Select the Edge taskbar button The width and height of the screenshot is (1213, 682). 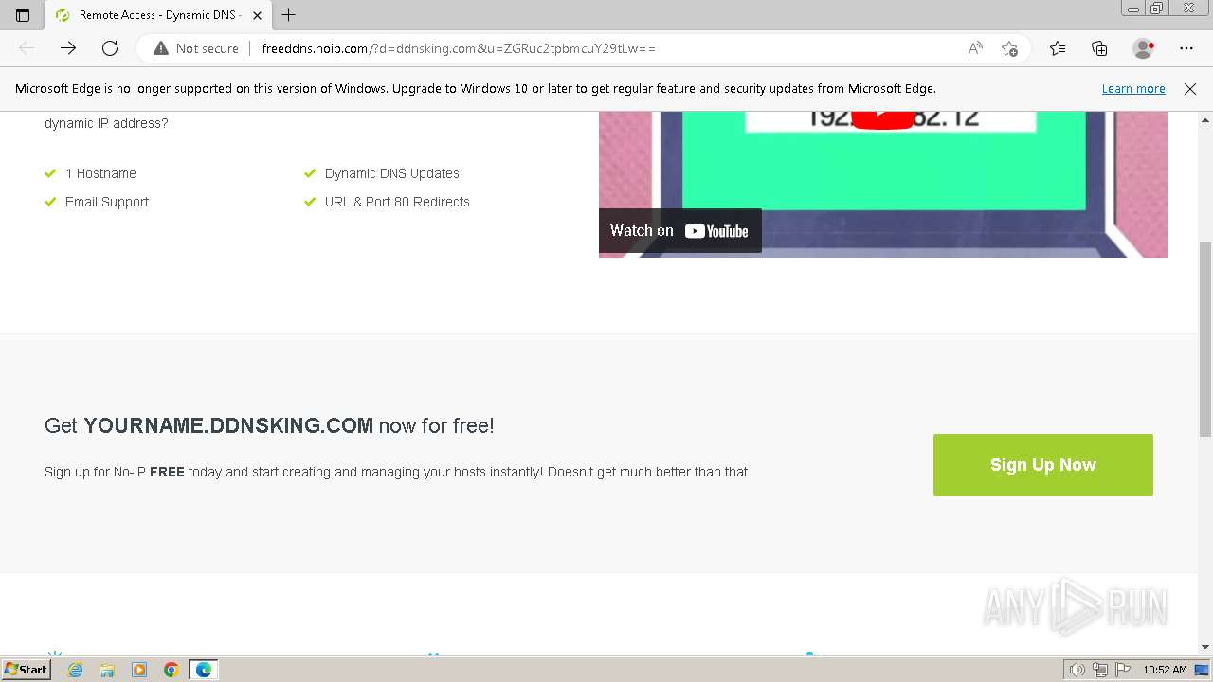pos(204,670)
